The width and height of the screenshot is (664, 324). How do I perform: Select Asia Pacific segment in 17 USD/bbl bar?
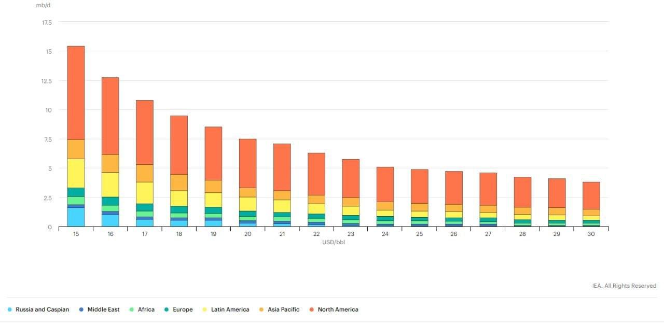145,173
